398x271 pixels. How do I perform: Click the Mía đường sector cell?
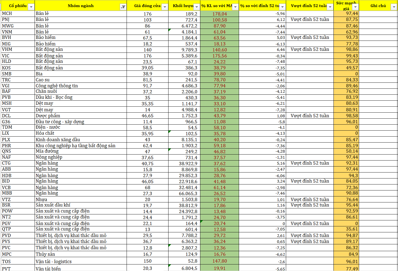81,151
